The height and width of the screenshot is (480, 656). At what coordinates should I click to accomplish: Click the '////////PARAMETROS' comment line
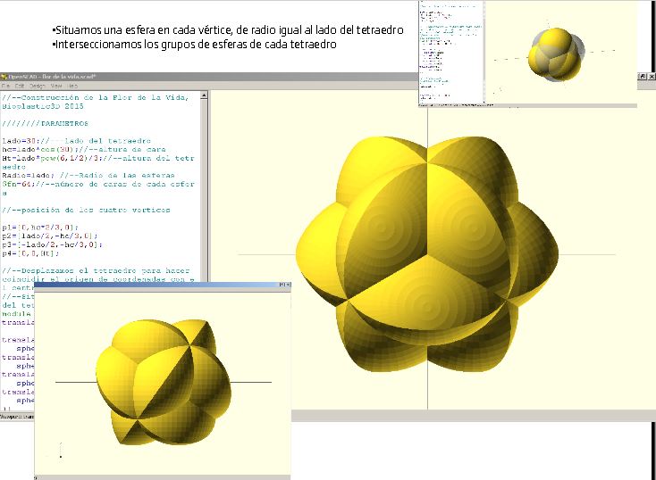pyautogui.click(x=45, y=124)
